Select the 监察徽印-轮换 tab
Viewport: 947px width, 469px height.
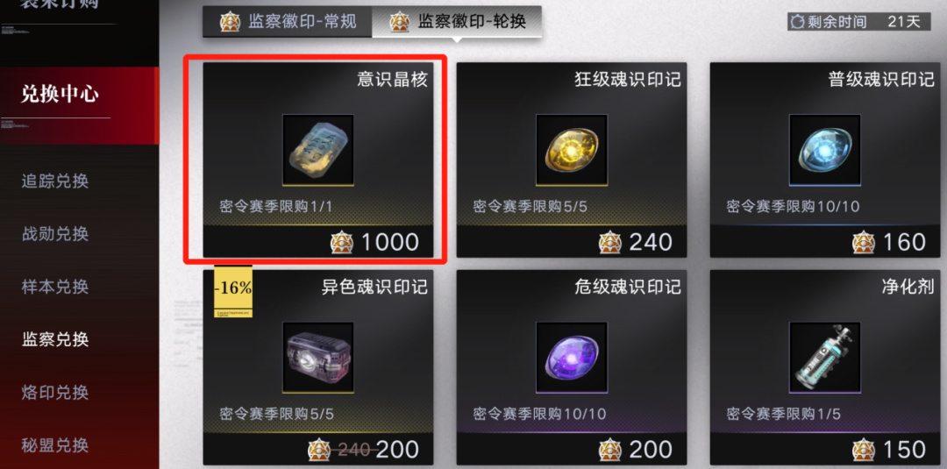tap(457, 22)
